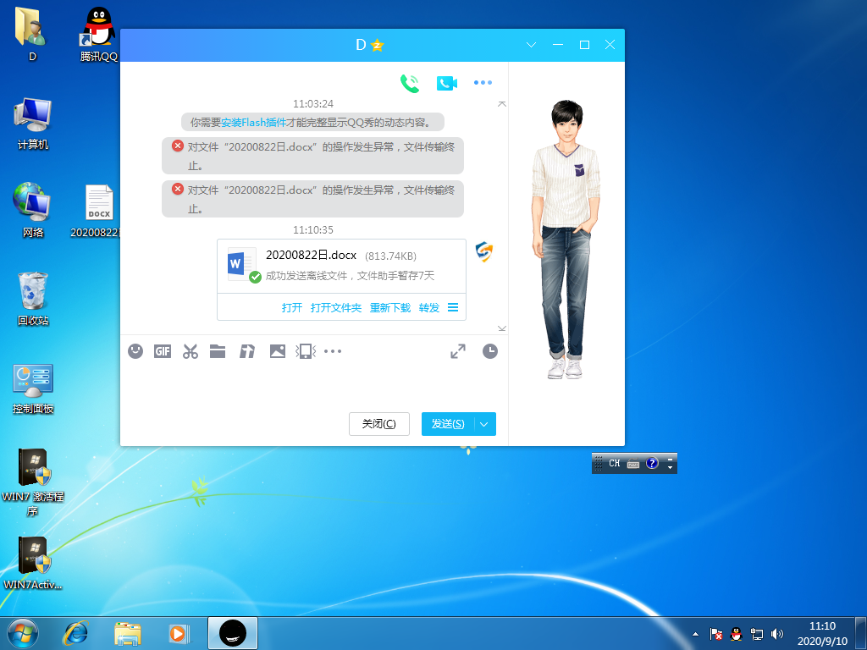
Task: Open the file message menu with three lines icon
Action: coord(453,307)
